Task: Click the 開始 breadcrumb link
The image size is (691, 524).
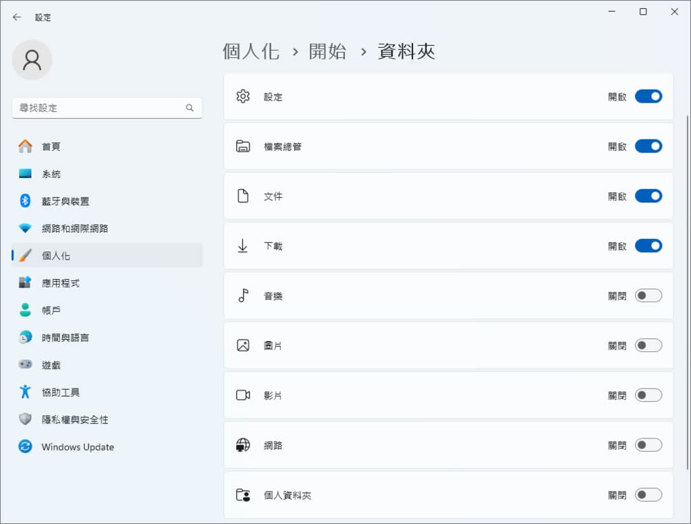Action: click(x=327, y=51)
